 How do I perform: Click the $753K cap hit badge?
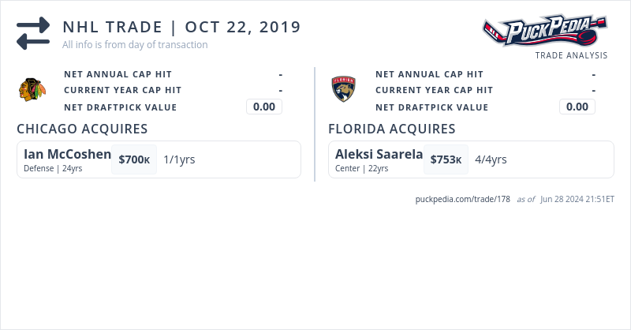click(446, 159)
